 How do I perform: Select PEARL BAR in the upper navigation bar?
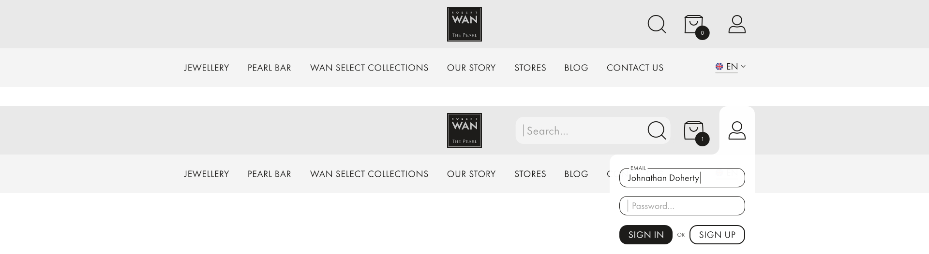pyautogui.click(x=270, y=68)
